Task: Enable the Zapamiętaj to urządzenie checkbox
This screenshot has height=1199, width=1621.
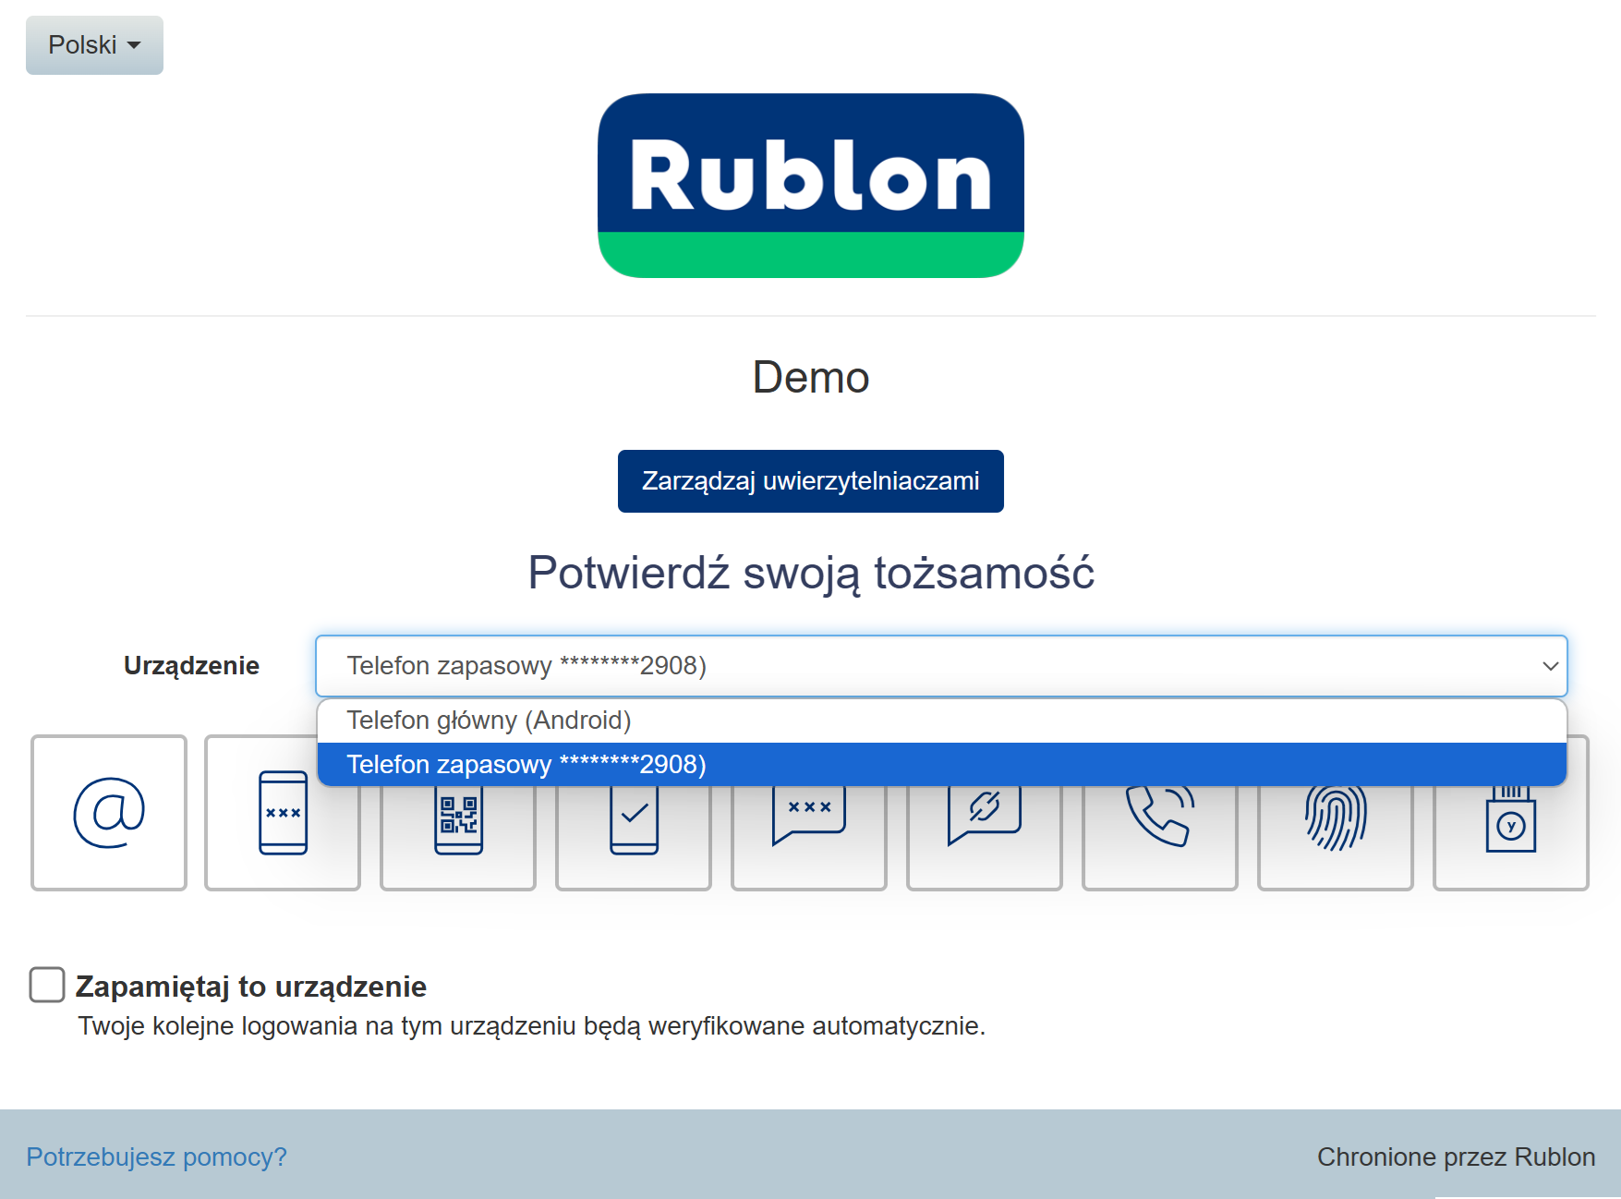Action: point(47,985)
